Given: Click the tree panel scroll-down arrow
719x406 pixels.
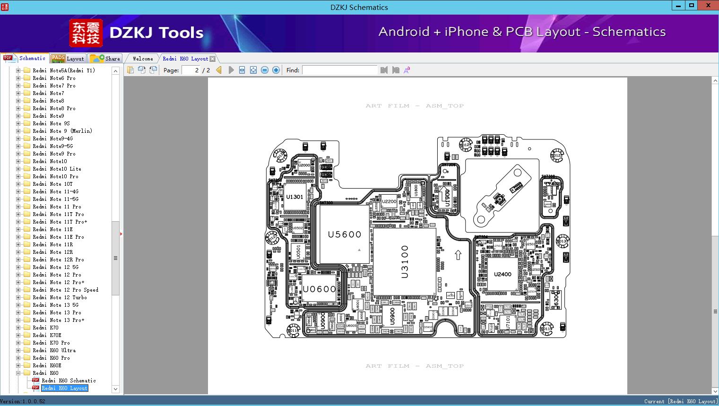Looking at the screenshot, I should [x=115, y=389].
